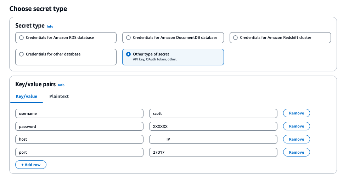Image resolution: width=349 pixels, height=177 pixels.
Task: Switch to the Key/value tab
Action: click(x=27, y=96)
